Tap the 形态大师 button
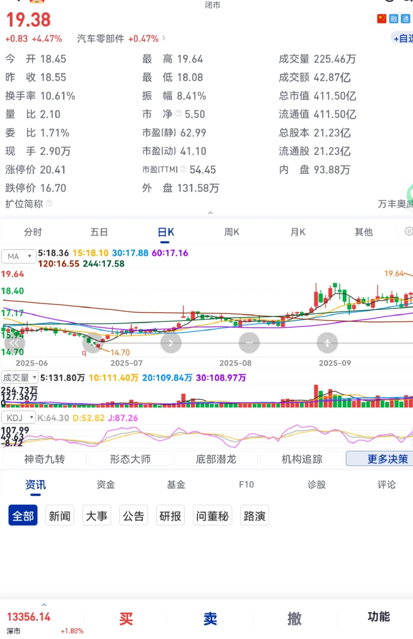The height and width of the screenshot is (639, 413). click(x=130, y=458)
